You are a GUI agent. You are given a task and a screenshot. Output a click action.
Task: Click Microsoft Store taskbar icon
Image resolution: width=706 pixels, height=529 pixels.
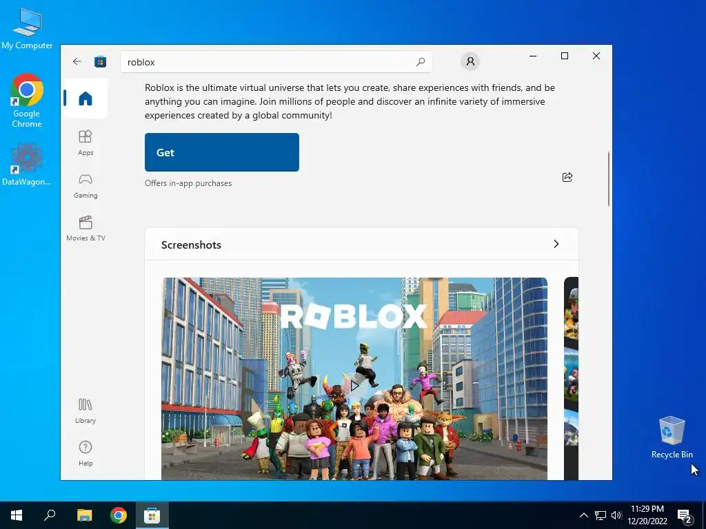152,515
